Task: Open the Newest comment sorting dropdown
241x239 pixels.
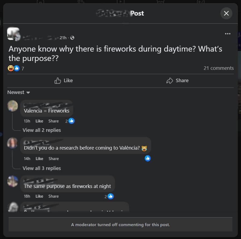Action: [18, 92]
